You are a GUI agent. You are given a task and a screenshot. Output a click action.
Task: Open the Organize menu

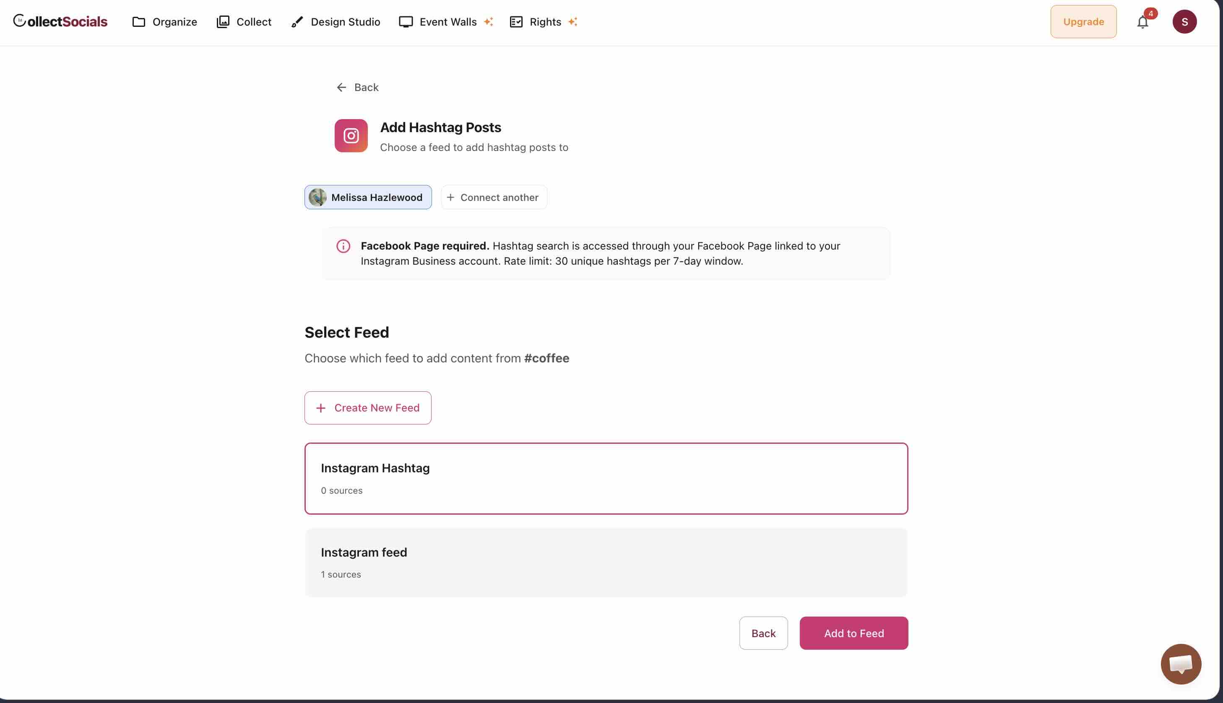(164, 22)
